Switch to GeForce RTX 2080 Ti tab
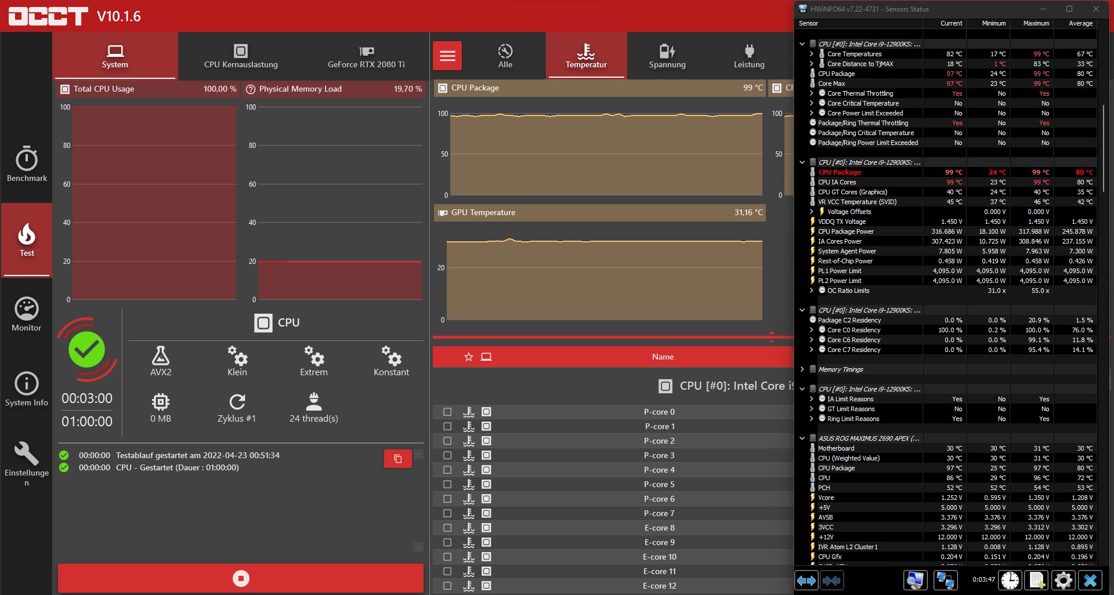The width and height of the screenshot is (1114, 595). 366,56
